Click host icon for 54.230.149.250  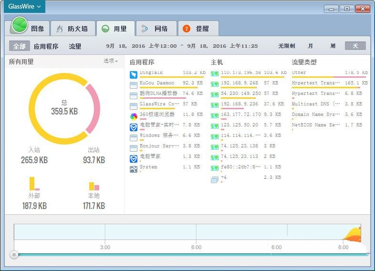pyautogui.click(x=215, y=95)
